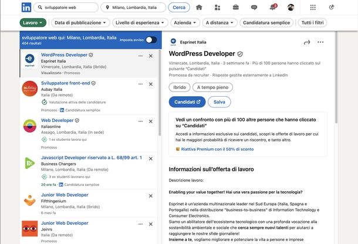358x244 pixels.
Task: Focus the sviluppatore web search field
Action: coord(66,8)
